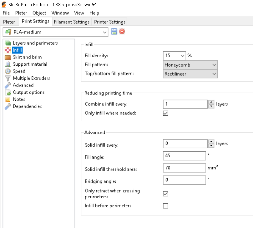The image size is (253, 228).
Task: Switch to the Print Settings tab
Action: tap(36, 21)
